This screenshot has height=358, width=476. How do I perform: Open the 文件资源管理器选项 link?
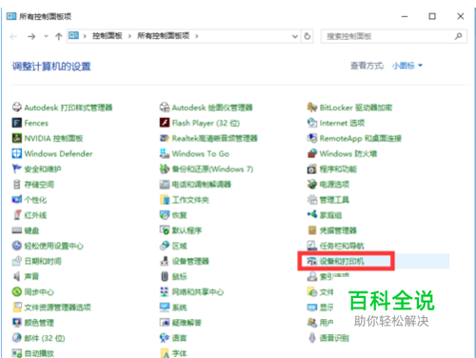point(57,308)
